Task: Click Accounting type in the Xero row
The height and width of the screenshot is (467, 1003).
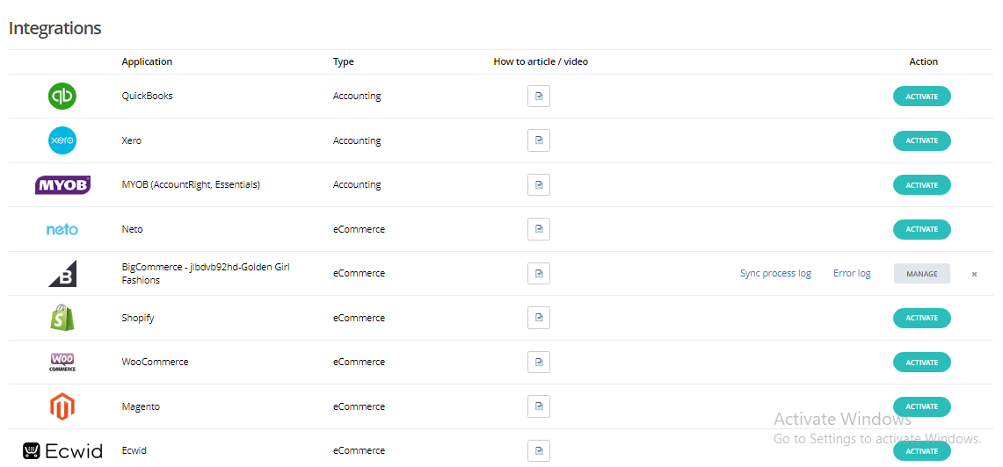Action: pyautogui.click(x=357, y=140)
